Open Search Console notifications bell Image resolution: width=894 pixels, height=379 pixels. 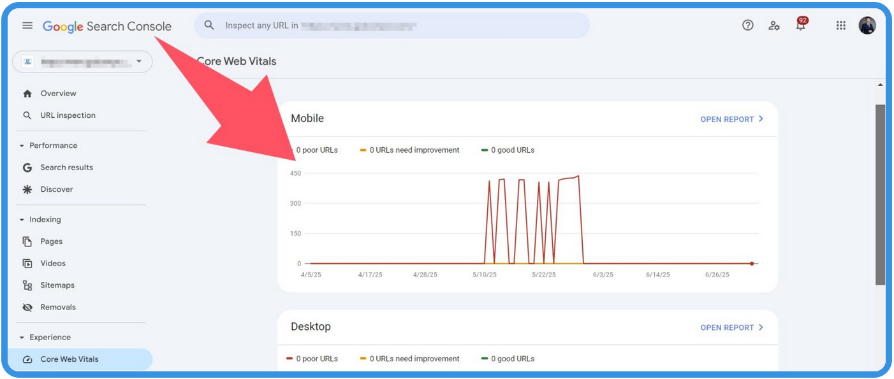pos(801,26)
